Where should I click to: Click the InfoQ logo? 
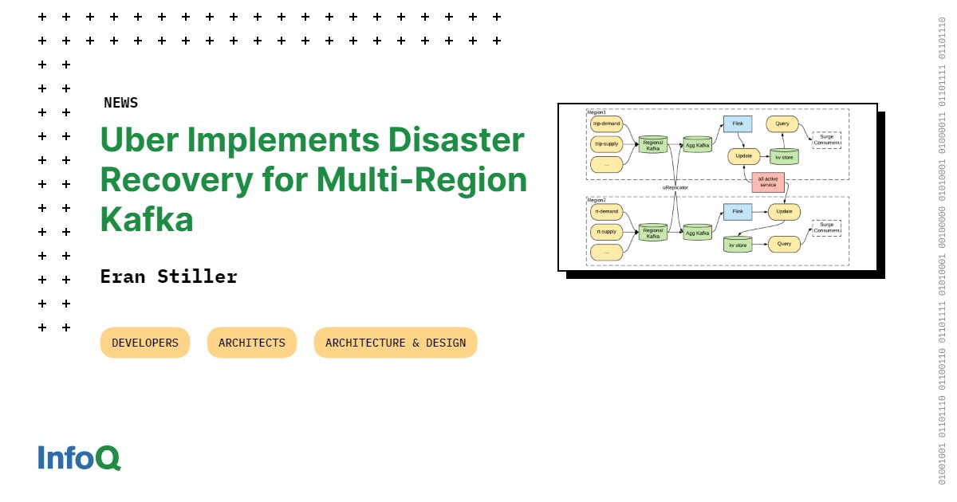pyautogui.click(x=78, y=458)
